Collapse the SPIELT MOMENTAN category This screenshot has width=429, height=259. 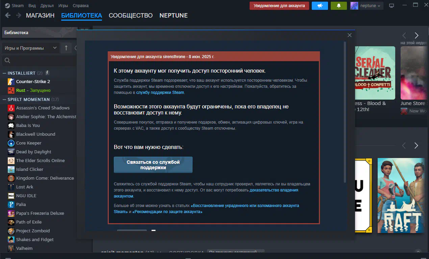point(4,100)
